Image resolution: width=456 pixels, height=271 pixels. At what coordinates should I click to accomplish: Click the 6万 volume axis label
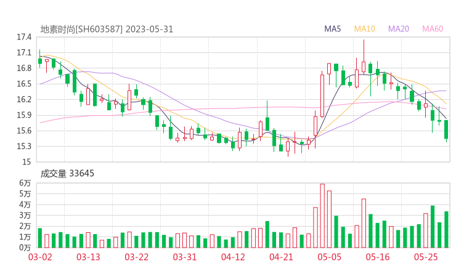[25, 183]
